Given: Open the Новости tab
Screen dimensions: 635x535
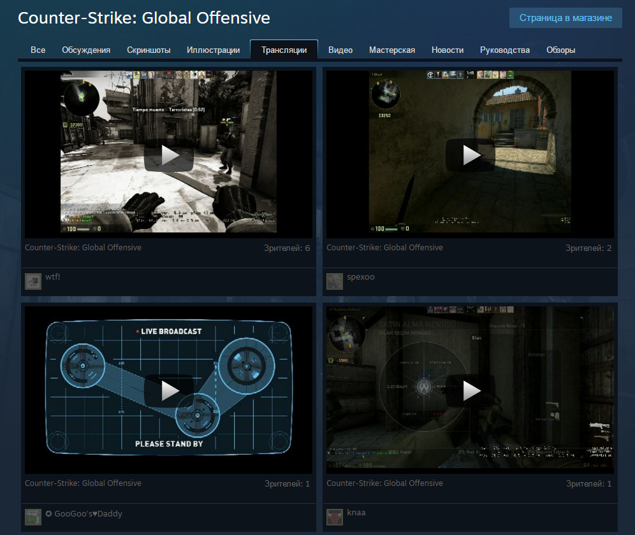Looking at the screenshot, I should (x=448, y=50).
